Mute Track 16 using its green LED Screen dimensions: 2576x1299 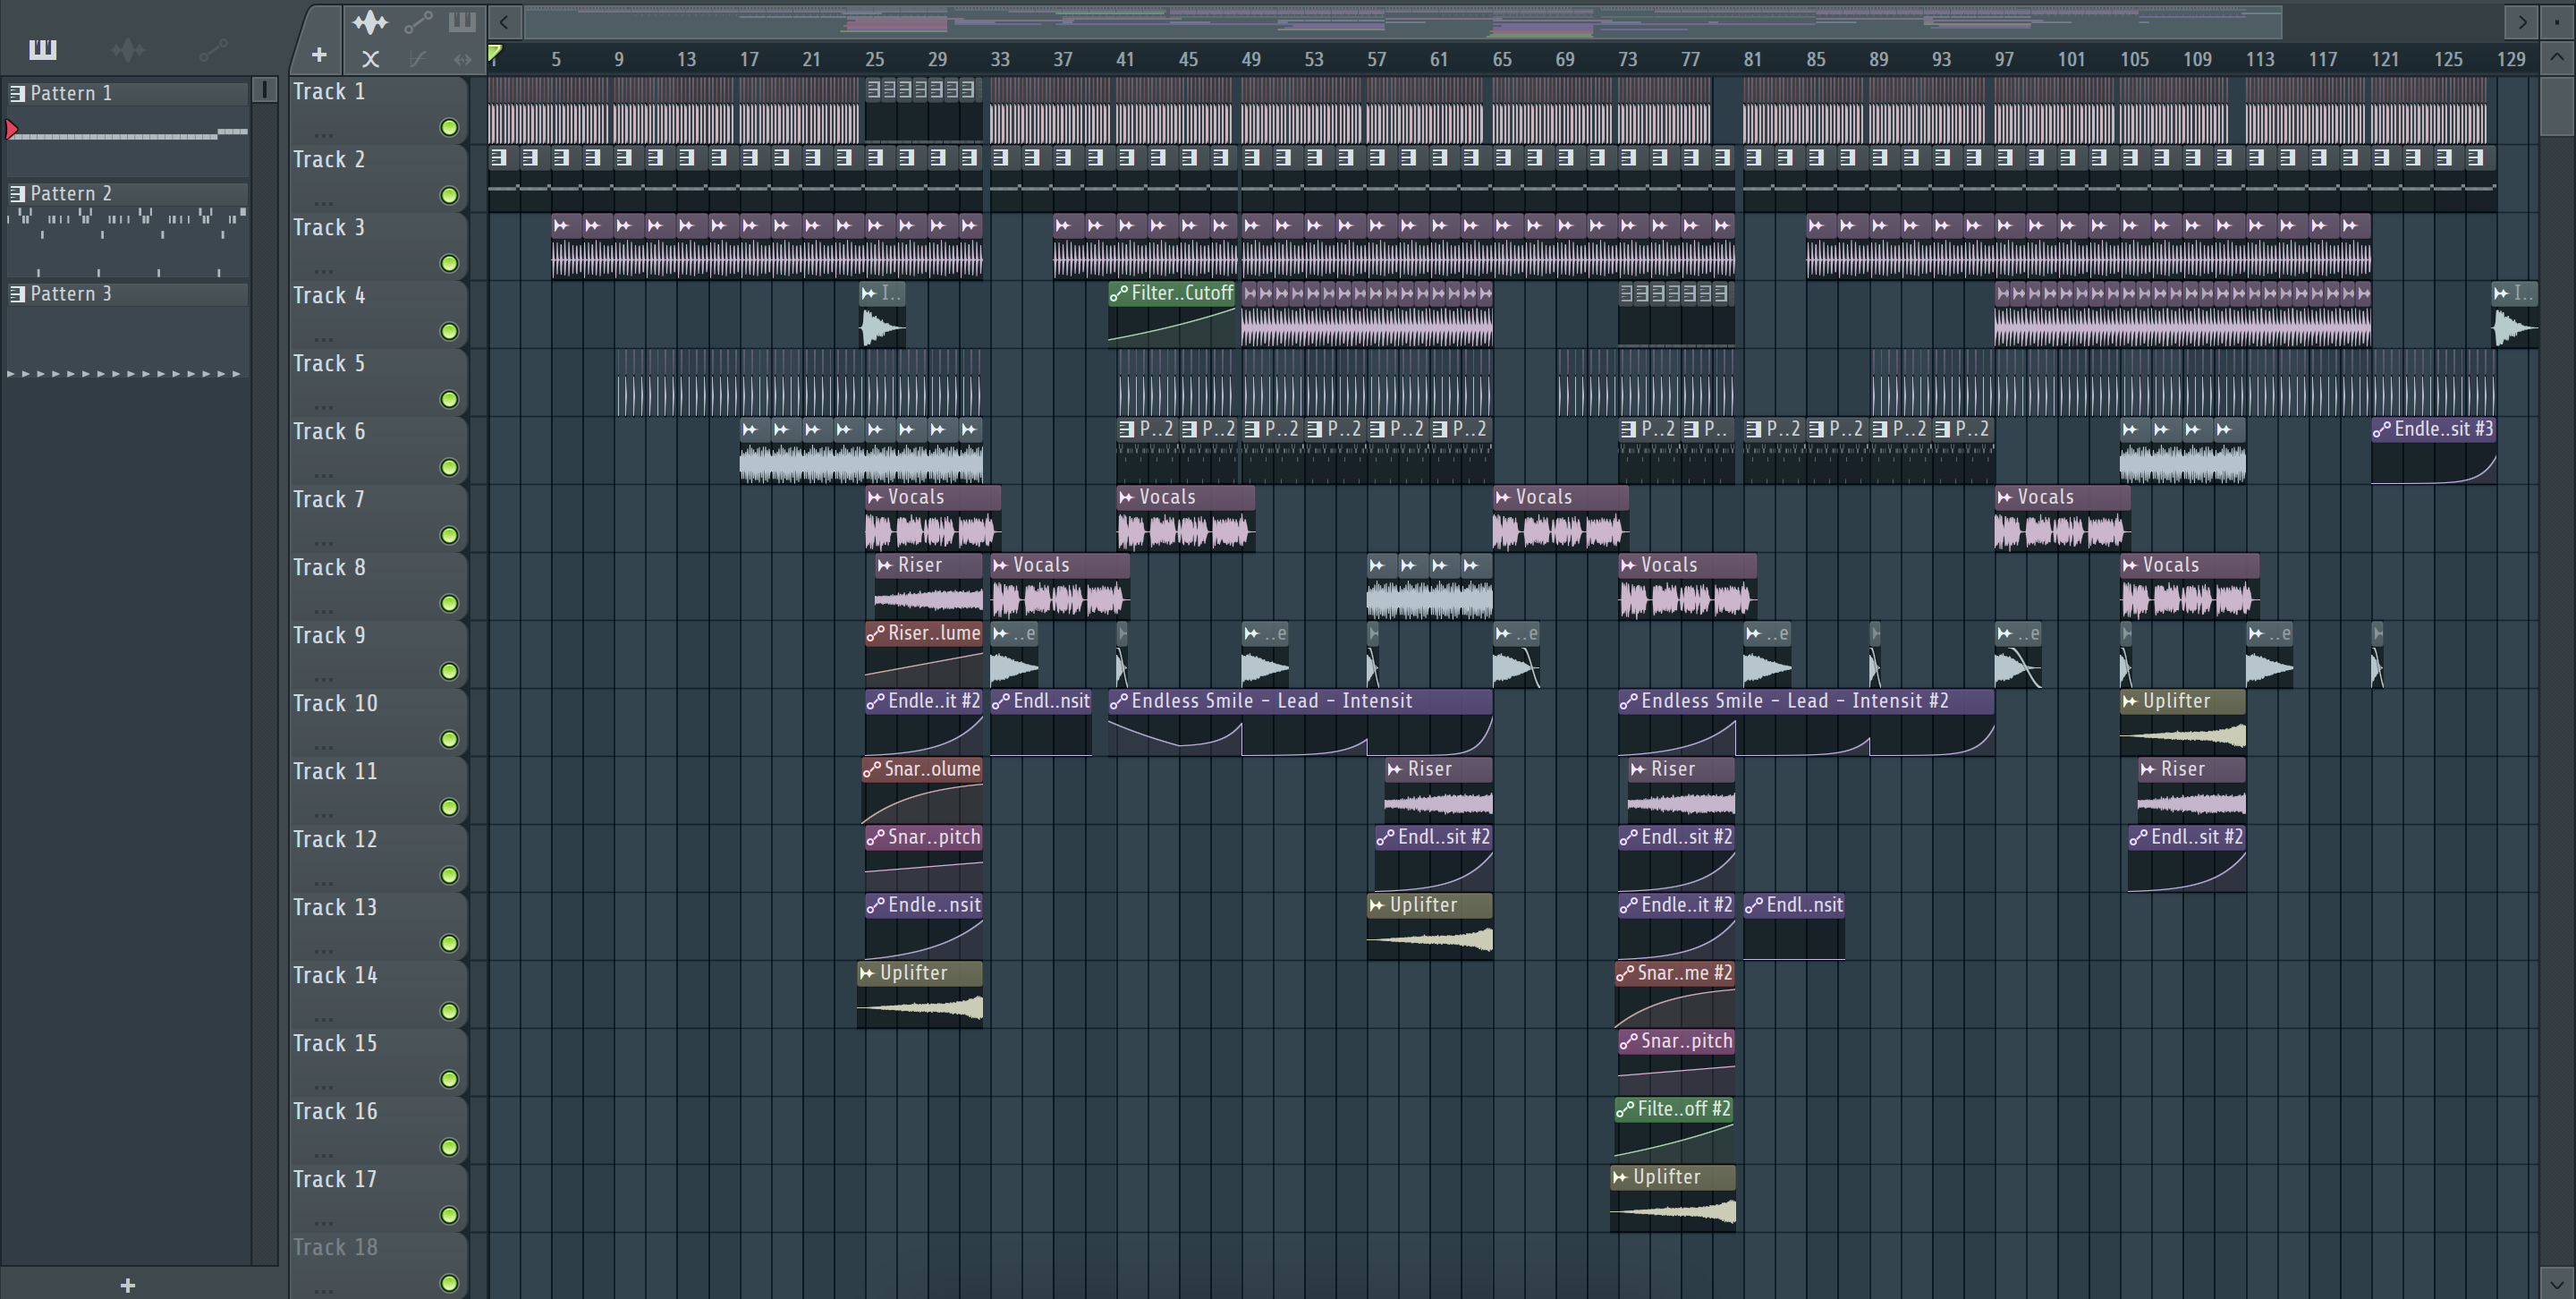(x=450, y=1148)
